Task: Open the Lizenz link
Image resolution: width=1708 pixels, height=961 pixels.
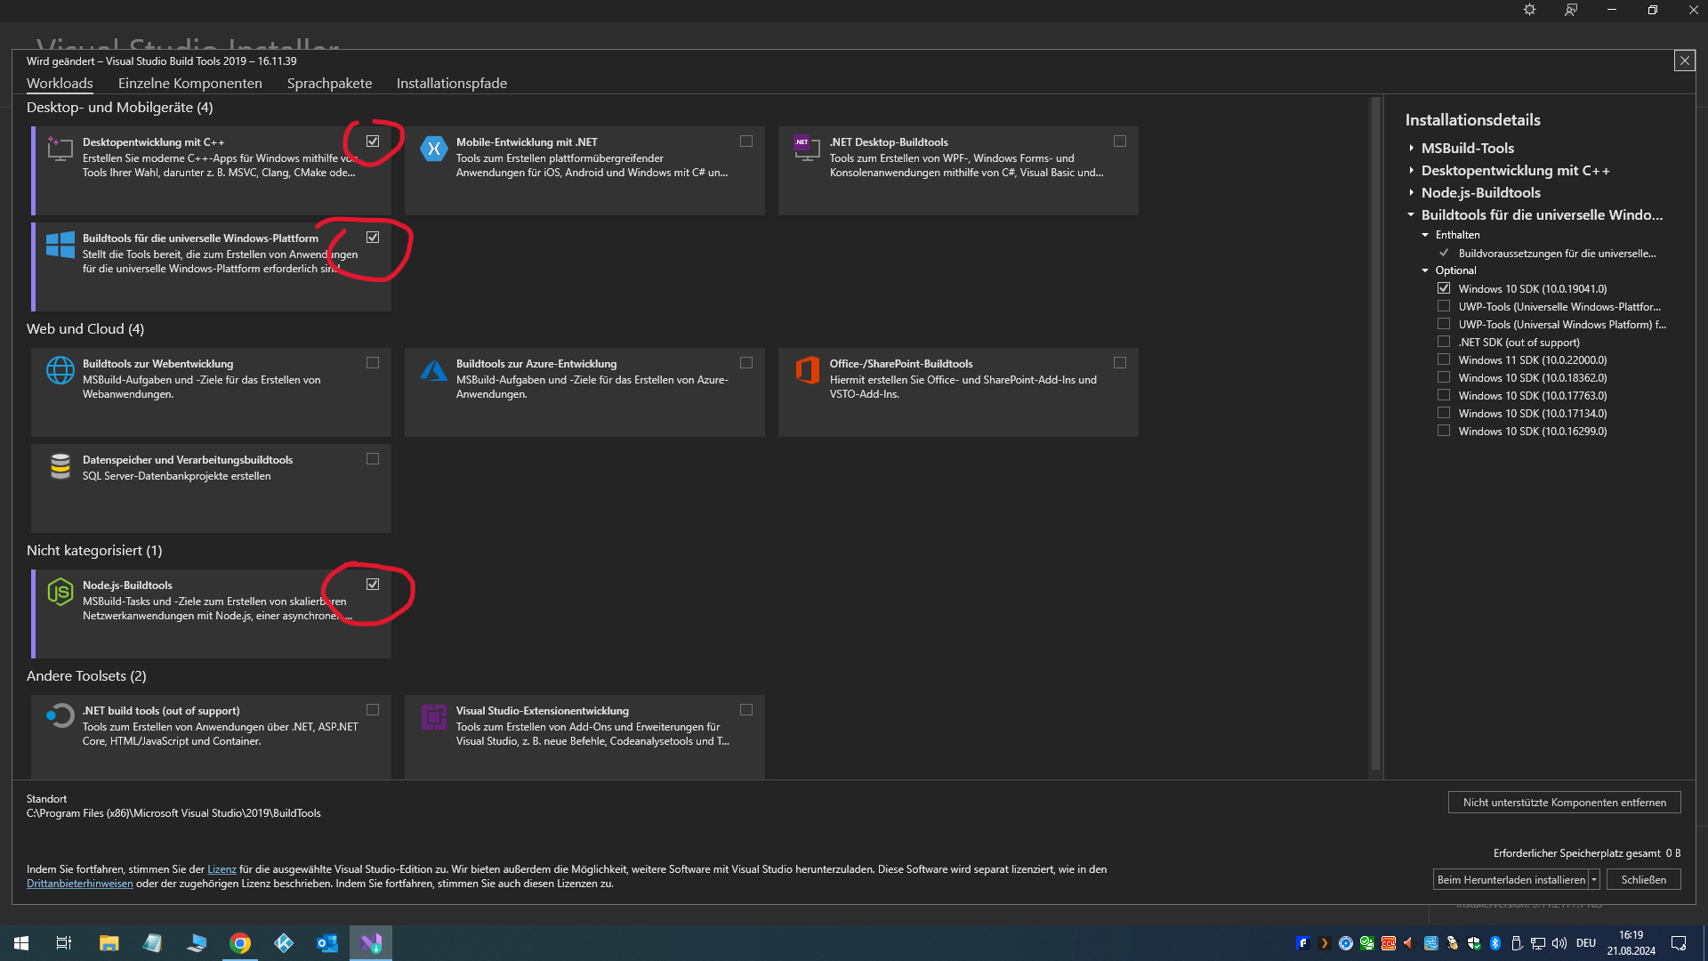Action: point(222,869)
